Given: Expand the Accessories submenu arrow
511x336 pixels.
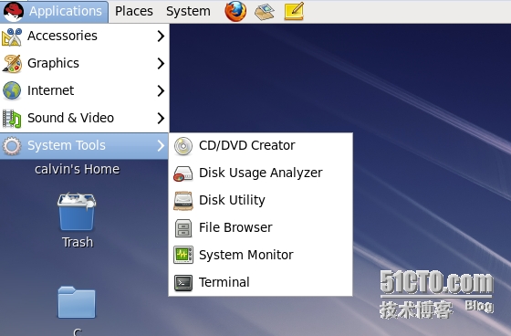Looking at the screenshot, I should point(161,36).
